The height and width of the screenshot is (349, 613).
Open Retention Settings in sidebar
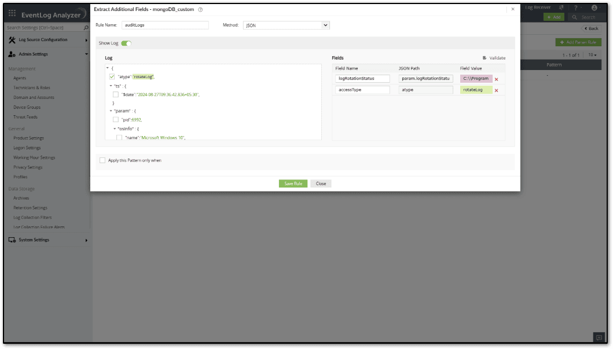(x=30, y=208)
